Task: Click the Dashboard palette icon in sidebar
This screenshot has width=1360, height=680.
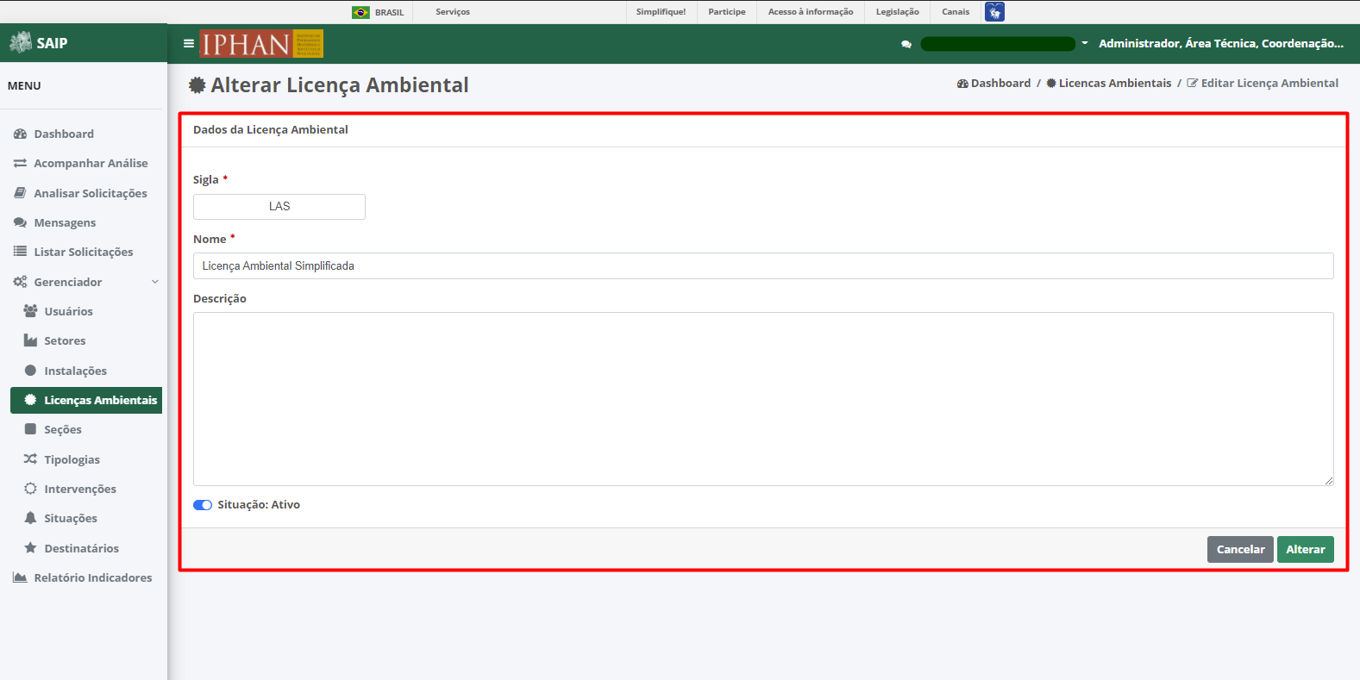Action: pyautogui.click(x=20, y=134)
